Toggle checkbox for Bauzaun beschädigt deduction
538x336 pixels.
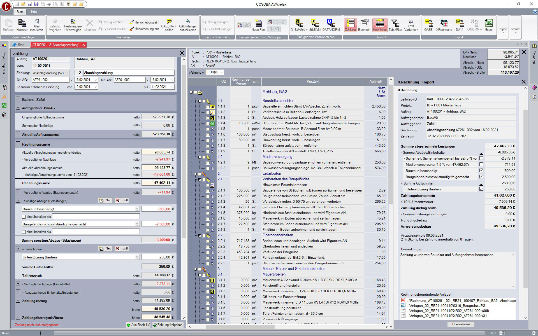click(481, 171)
